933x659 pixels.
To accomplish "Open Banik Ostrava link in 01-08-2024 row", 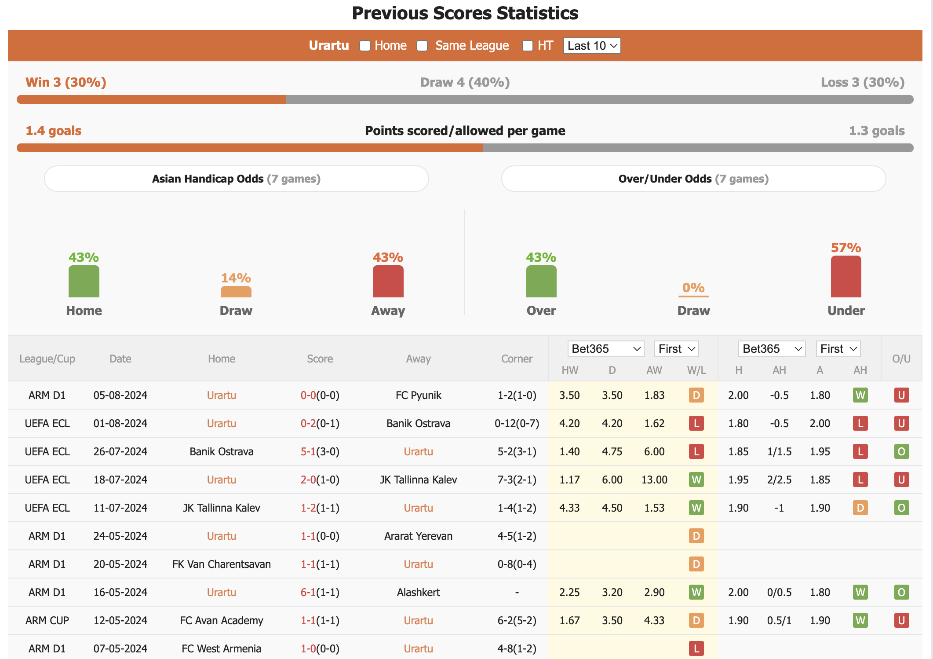I will [419, 423].
